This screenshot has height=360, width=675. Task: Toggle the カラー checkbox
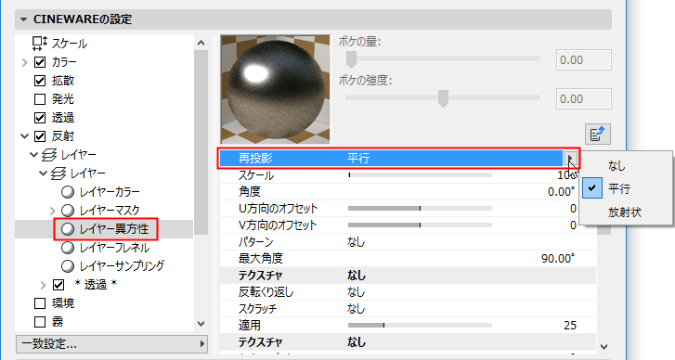(x=40, y=62)
